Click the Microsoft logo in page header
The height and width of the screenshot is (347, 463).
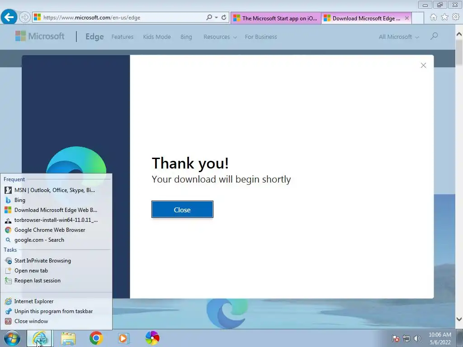(x=40, y=36)
